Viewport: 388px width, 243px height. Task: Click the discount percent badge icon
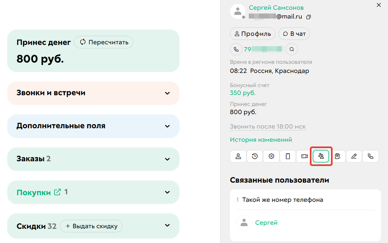[271, 156]
